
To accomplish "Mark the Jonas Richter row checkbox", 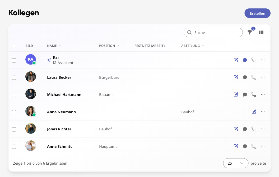I will coord(14,130).
